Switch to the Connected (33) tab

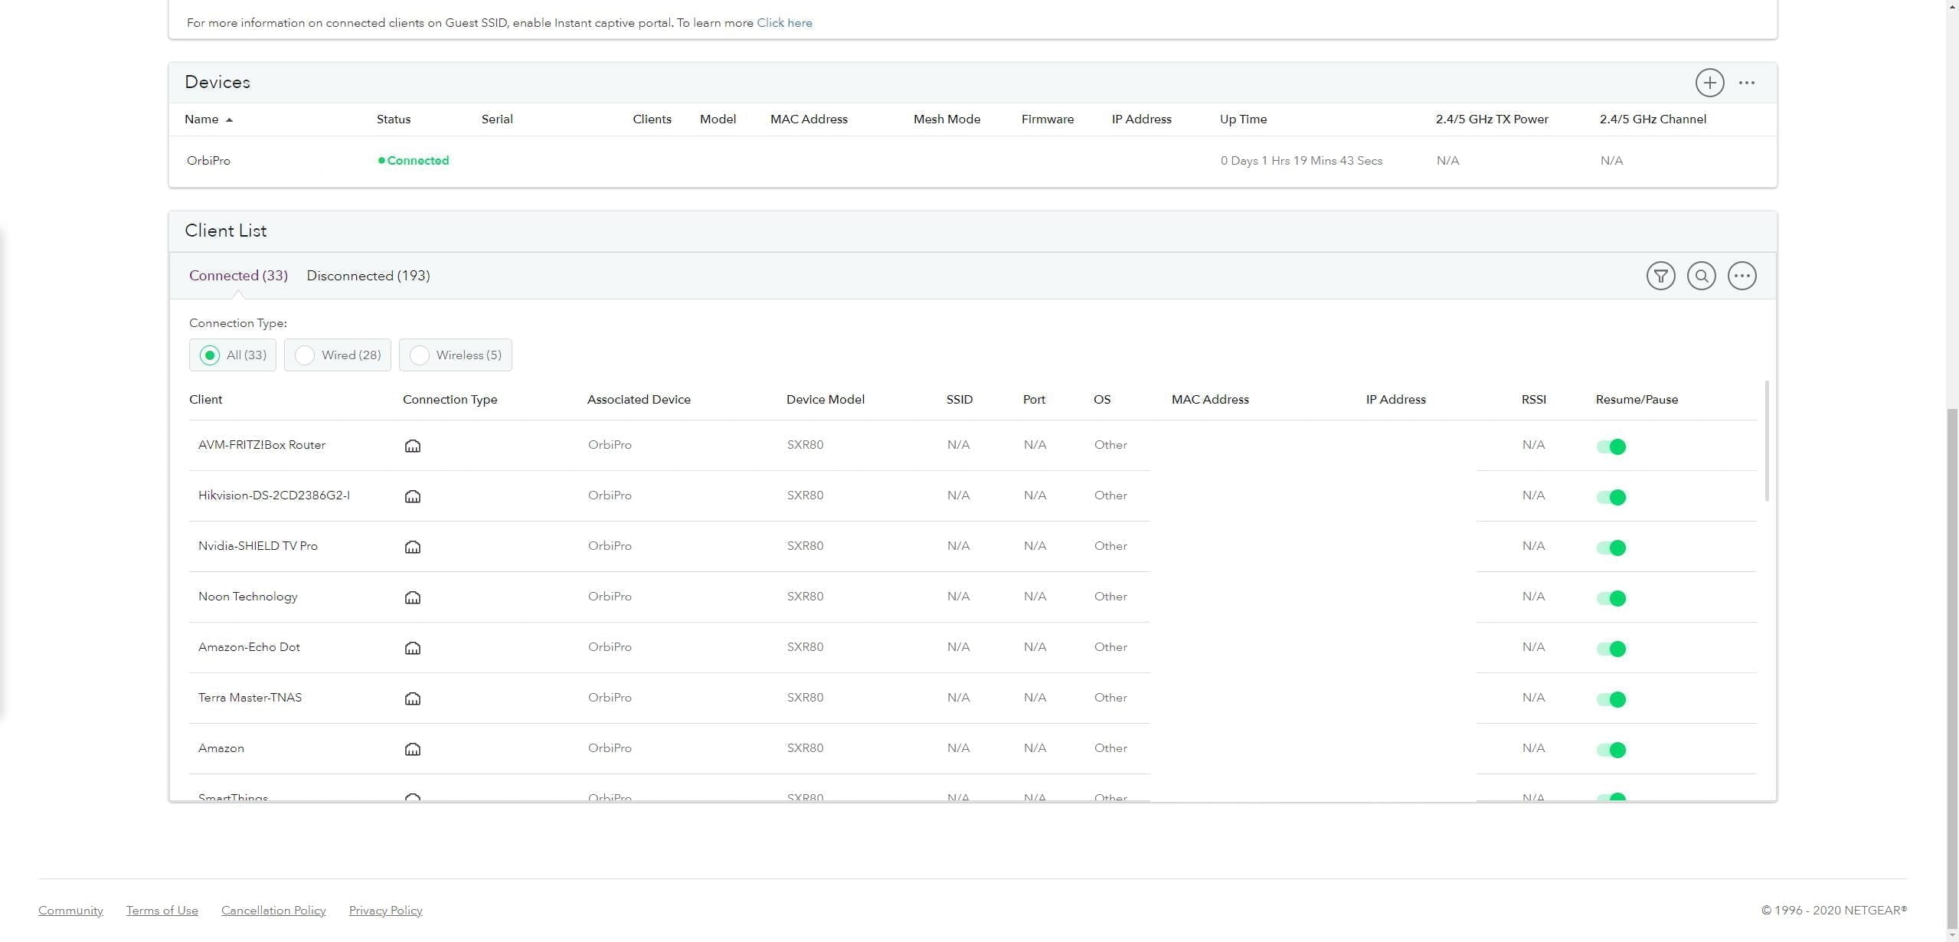(x=238, y=276)
